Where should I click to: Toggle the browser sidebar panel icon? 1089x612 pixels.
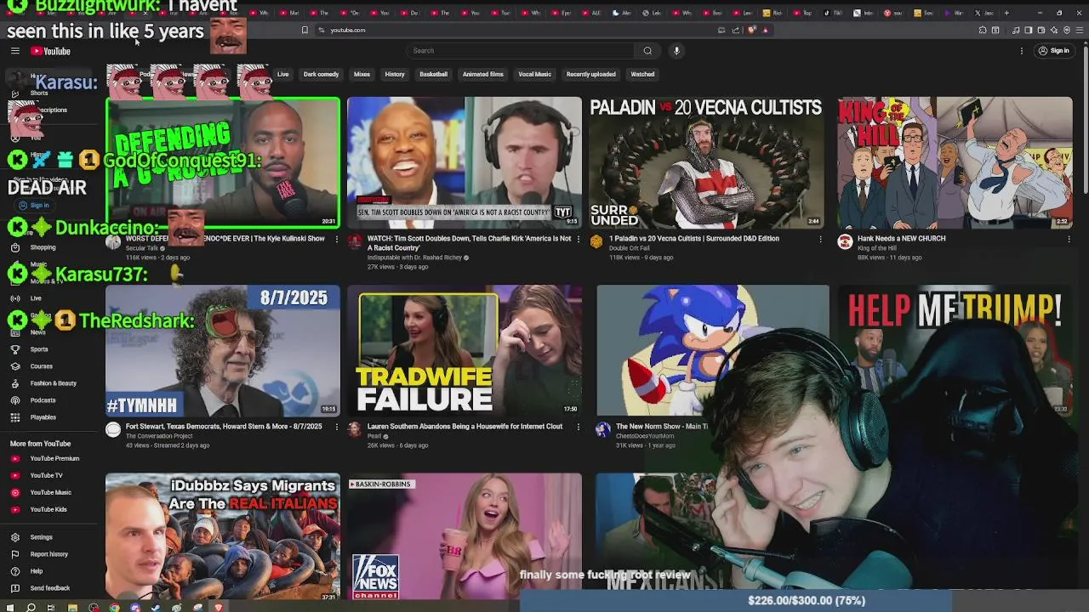[x=1029, y=30]
